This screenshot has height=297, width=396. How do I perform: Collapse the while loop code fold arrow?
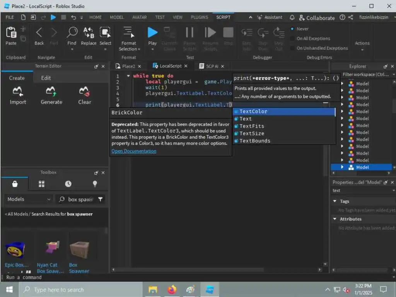tap(128, 76)
